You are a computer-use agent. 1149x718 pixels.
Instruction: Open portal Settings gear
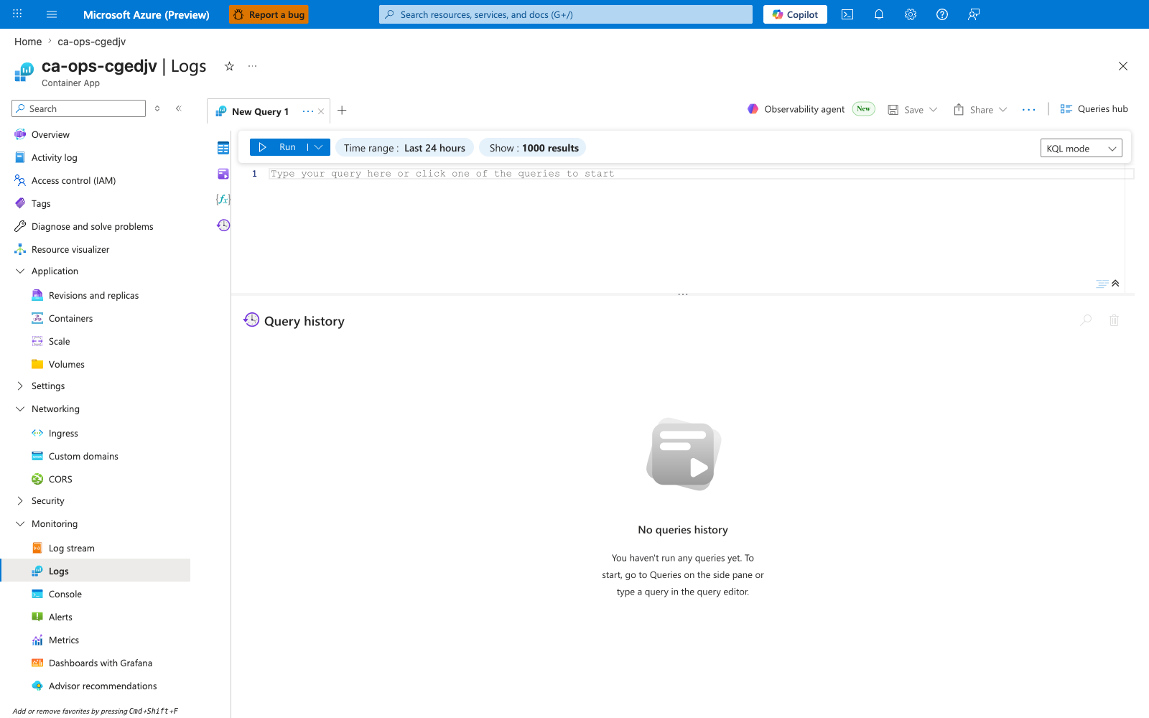pos(911,14)
